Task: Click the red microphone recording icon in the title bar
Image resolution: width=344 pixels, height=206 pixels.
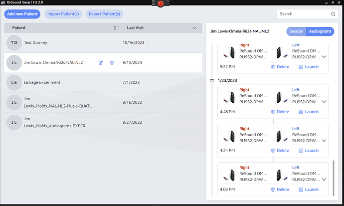Action: [x=161, y=3]
